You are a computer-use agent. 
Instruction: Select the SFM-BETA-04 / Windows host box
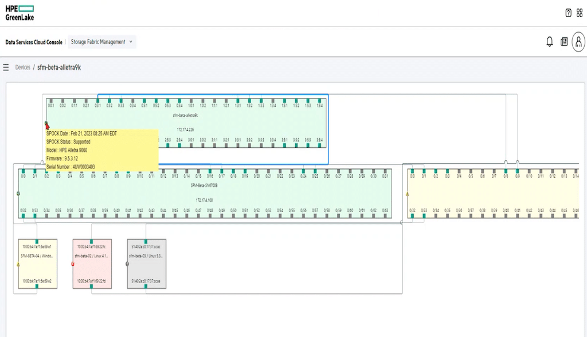tap(37, 264)
